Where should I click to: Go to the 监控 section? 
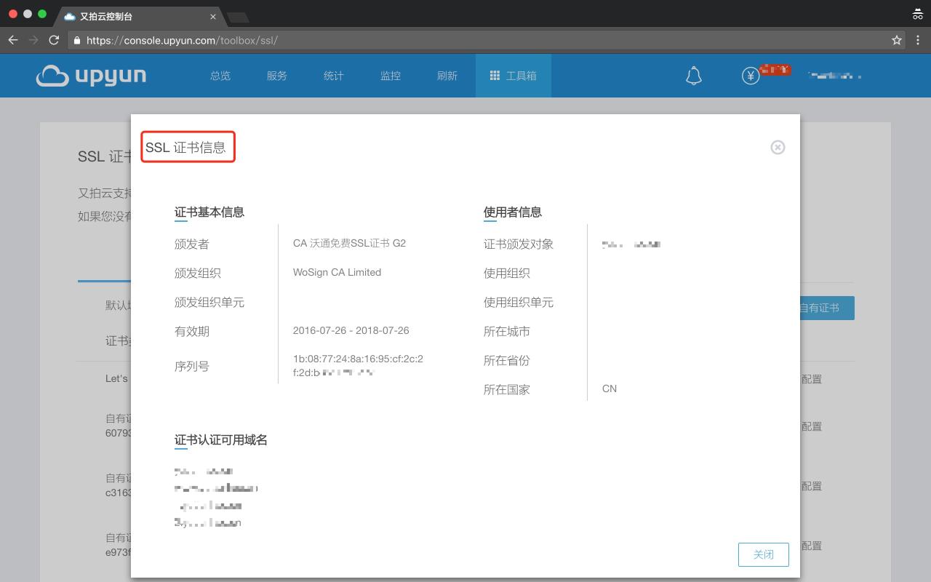click(391, 76)
